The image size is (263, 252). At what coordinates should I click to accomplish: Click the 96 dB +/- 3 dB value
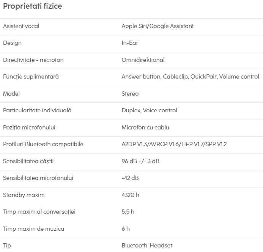(x=140, y=161)
